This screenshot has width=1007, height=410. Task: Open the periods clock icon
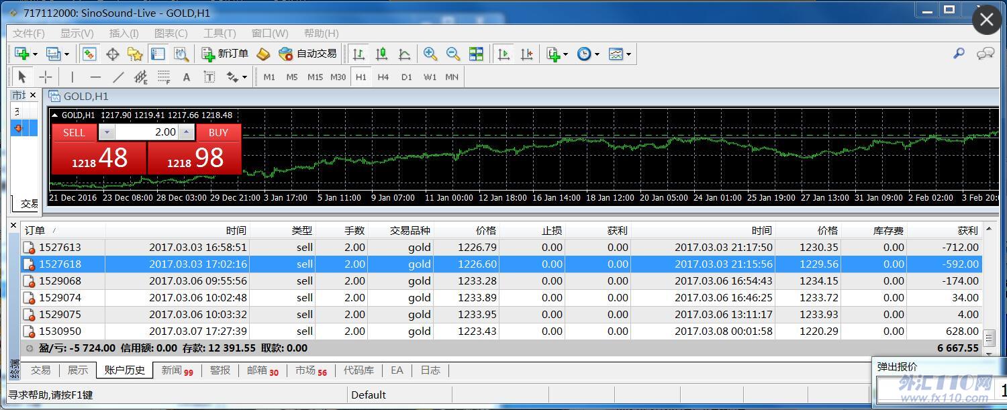click(584, 54)
